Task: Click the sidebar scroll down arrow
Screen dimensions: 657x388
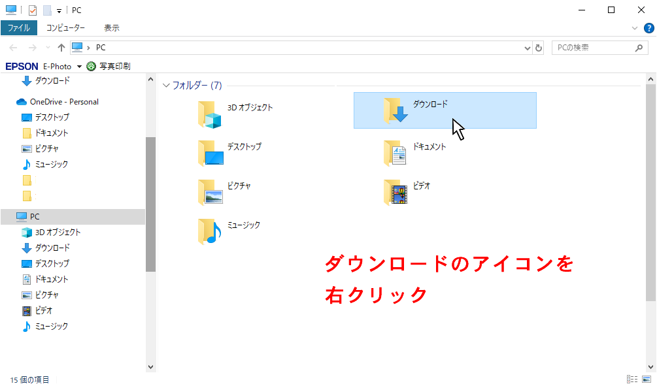Action: tap(151, 367)
